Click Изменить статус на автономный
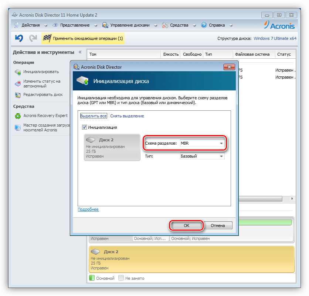The image size is (309, 296). coord(42,84)
